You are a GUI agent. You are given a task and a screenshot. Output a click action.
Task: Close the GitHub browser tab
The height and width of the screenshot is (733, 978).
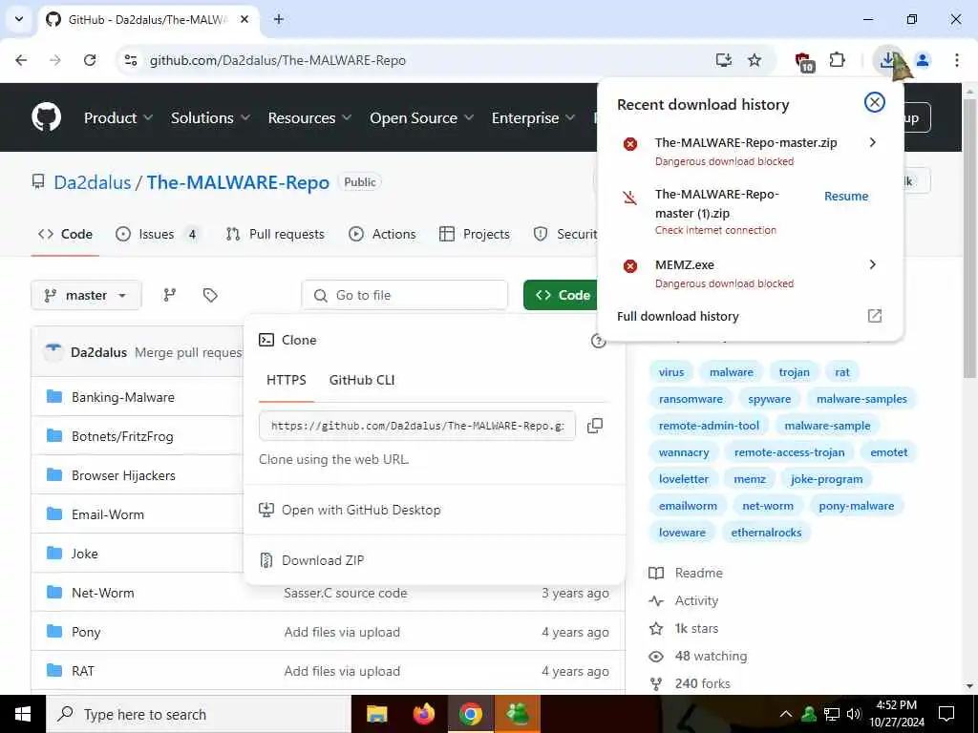pos(244,19)
